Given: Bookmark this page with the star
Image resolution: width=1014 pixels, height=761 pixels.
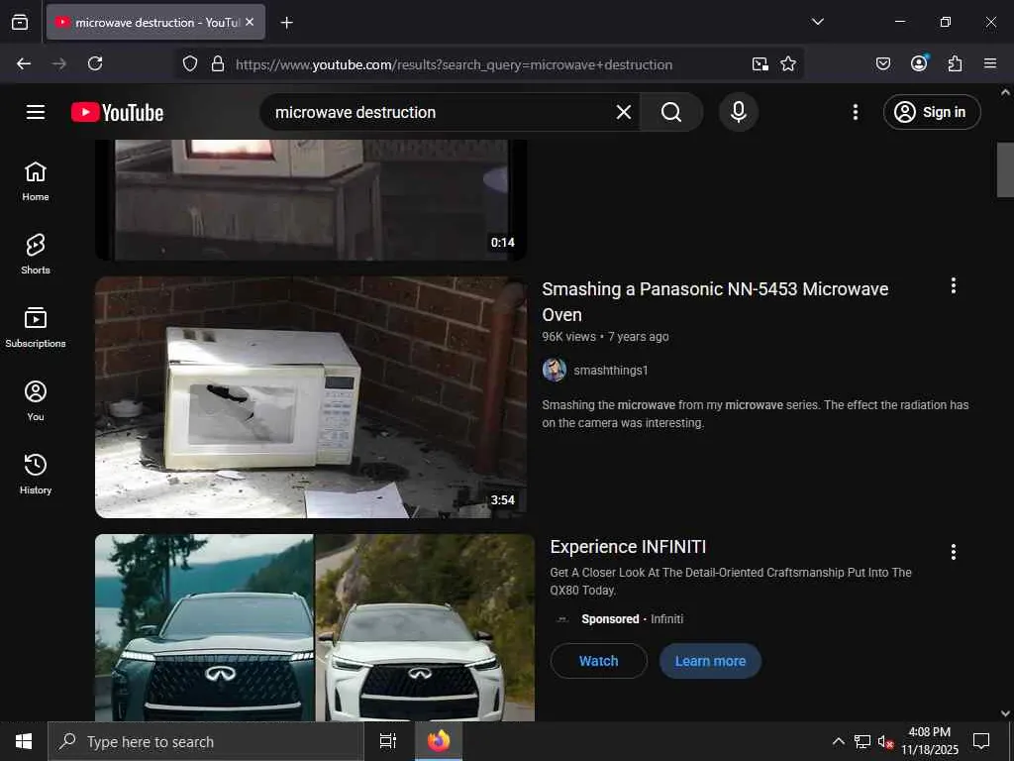Looking at the screenshot, I should pyautogui.click(x=787, y=64).
